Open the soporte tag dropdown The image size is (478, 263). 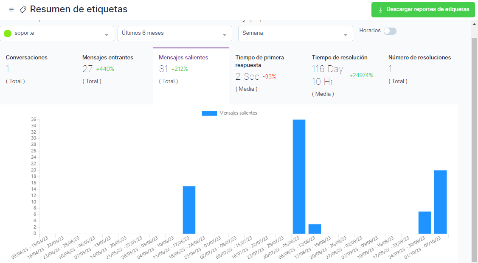[57, 34]
